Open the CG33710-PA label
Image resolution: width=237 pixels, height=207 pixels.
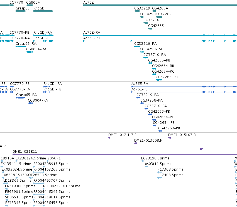click(156, 106)
